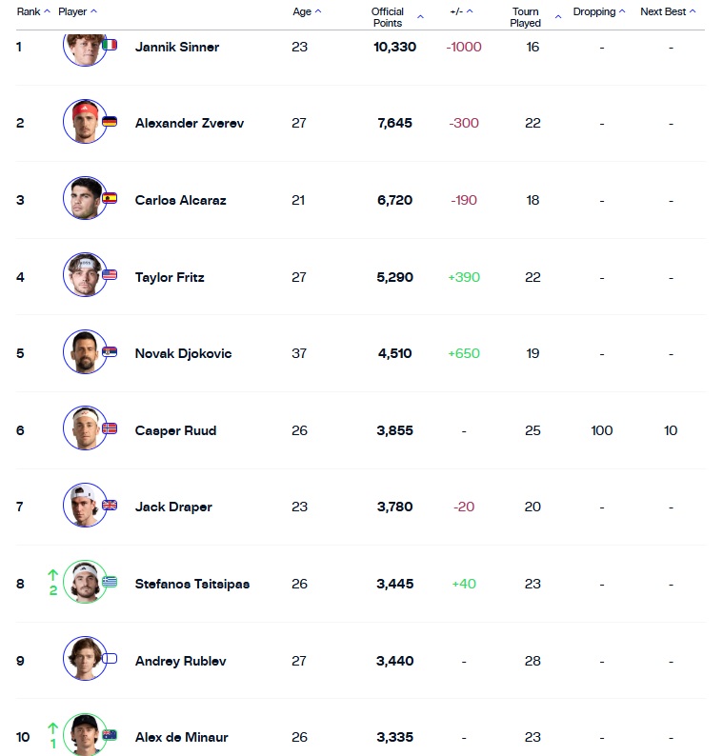723x756 pixels.
Task: Click Alexander Zverev's profile photo
Action: coord(85,122)
